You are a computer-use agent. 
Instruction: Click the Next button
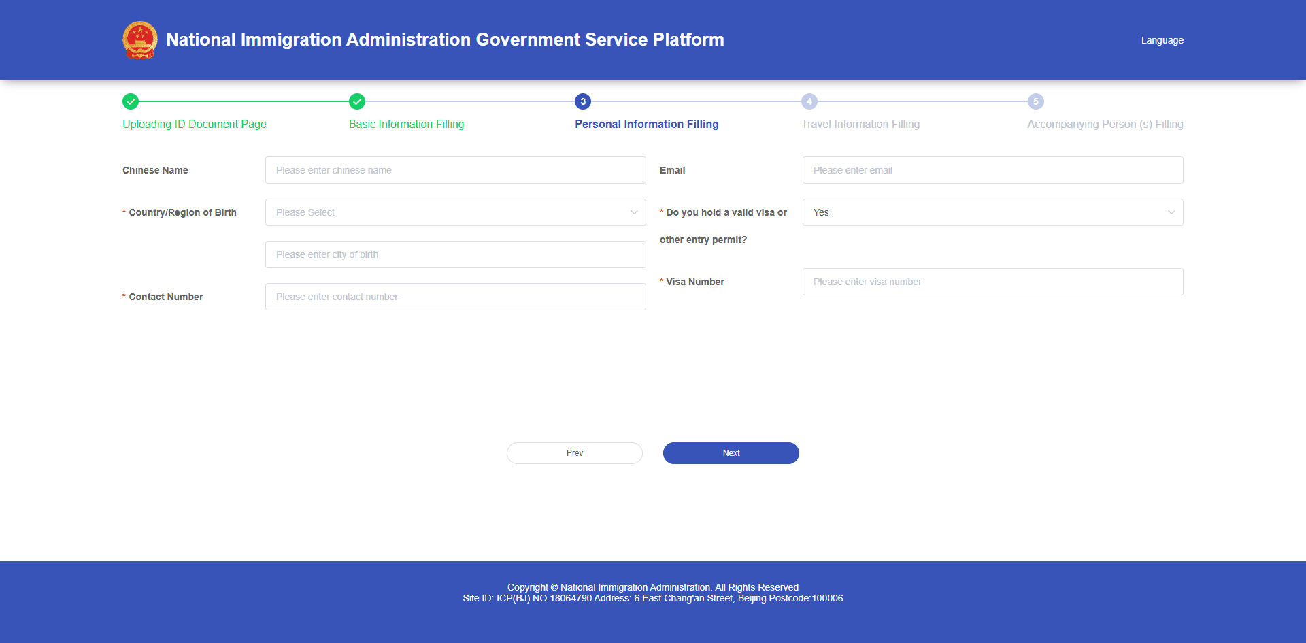731,453
